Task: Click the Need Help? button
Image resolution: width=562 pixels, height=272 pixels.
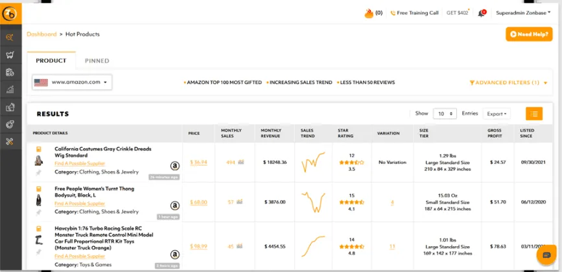Action: 529,34
